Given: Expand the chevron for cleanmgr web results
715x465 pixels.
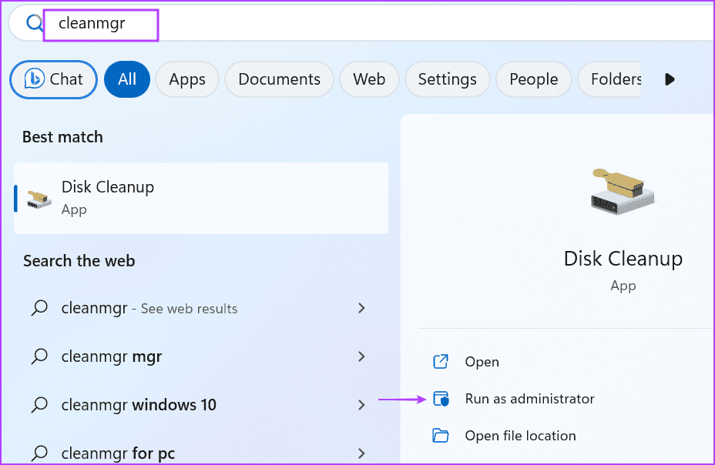Looking at the screenshot, I should 361,308.
